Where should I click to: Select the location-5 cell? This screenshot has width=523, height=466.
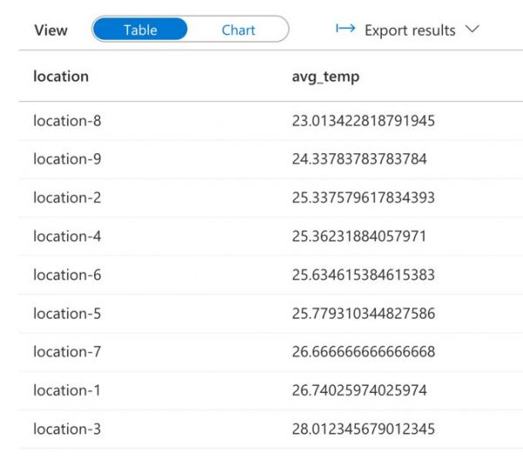point(67,314)
